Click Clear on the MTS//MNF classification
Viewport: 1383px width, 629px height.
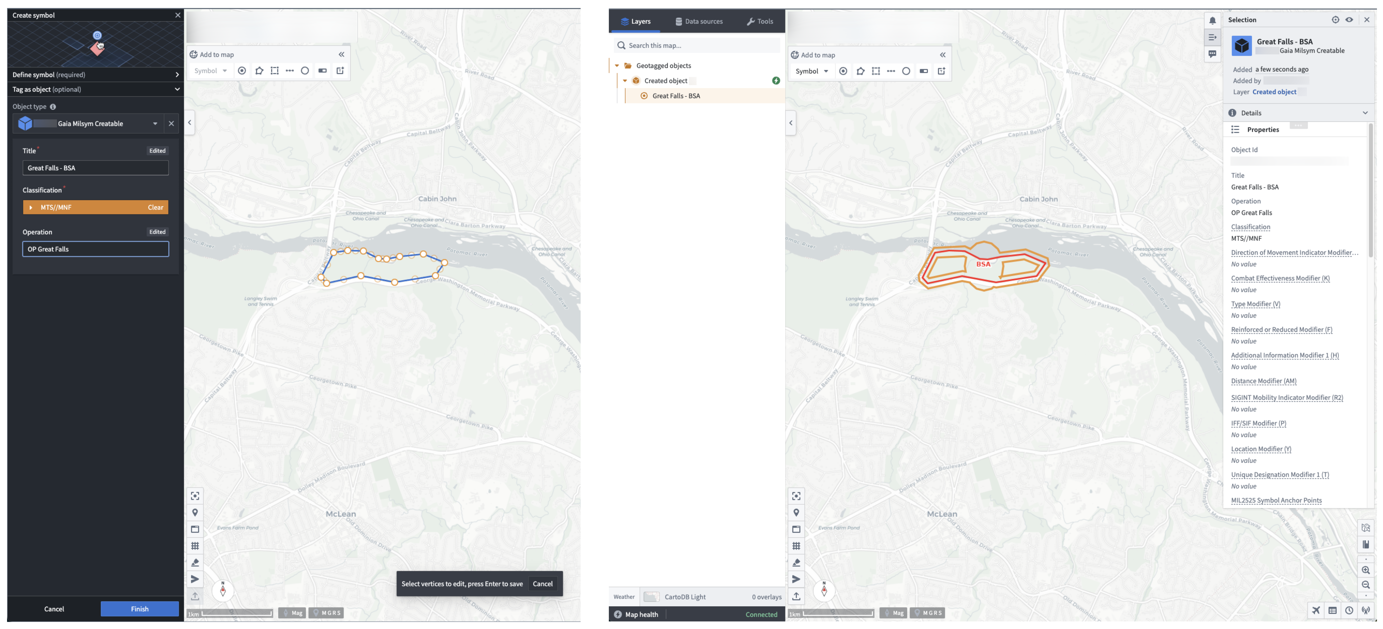pyautogui.click(x=156, y=207)
